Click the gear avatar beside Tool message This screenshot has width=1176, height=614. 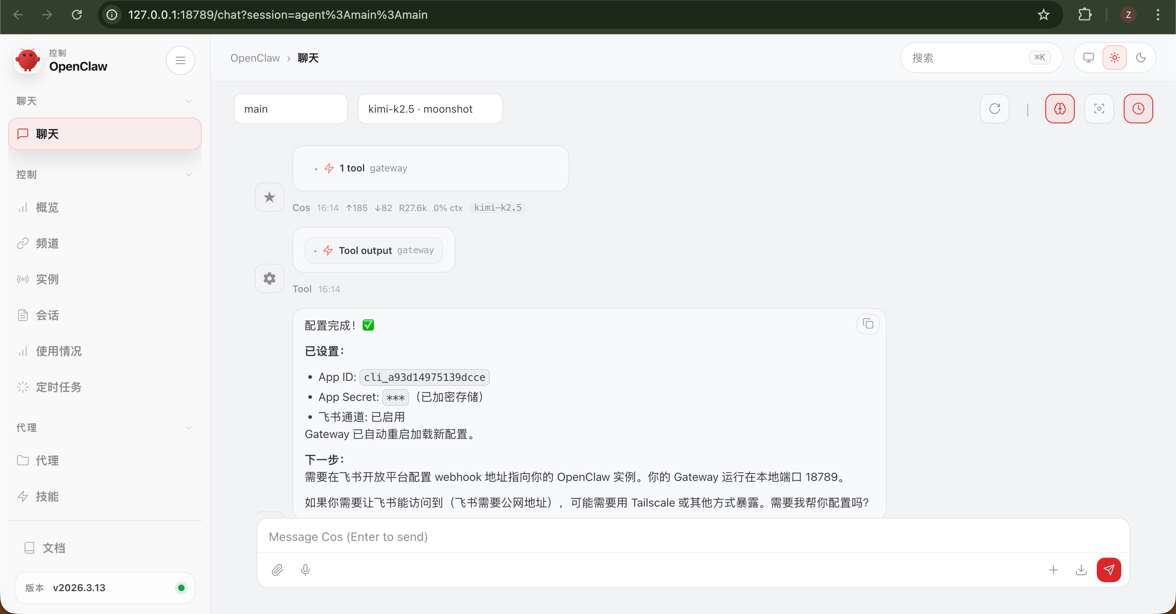coord(269,278)
